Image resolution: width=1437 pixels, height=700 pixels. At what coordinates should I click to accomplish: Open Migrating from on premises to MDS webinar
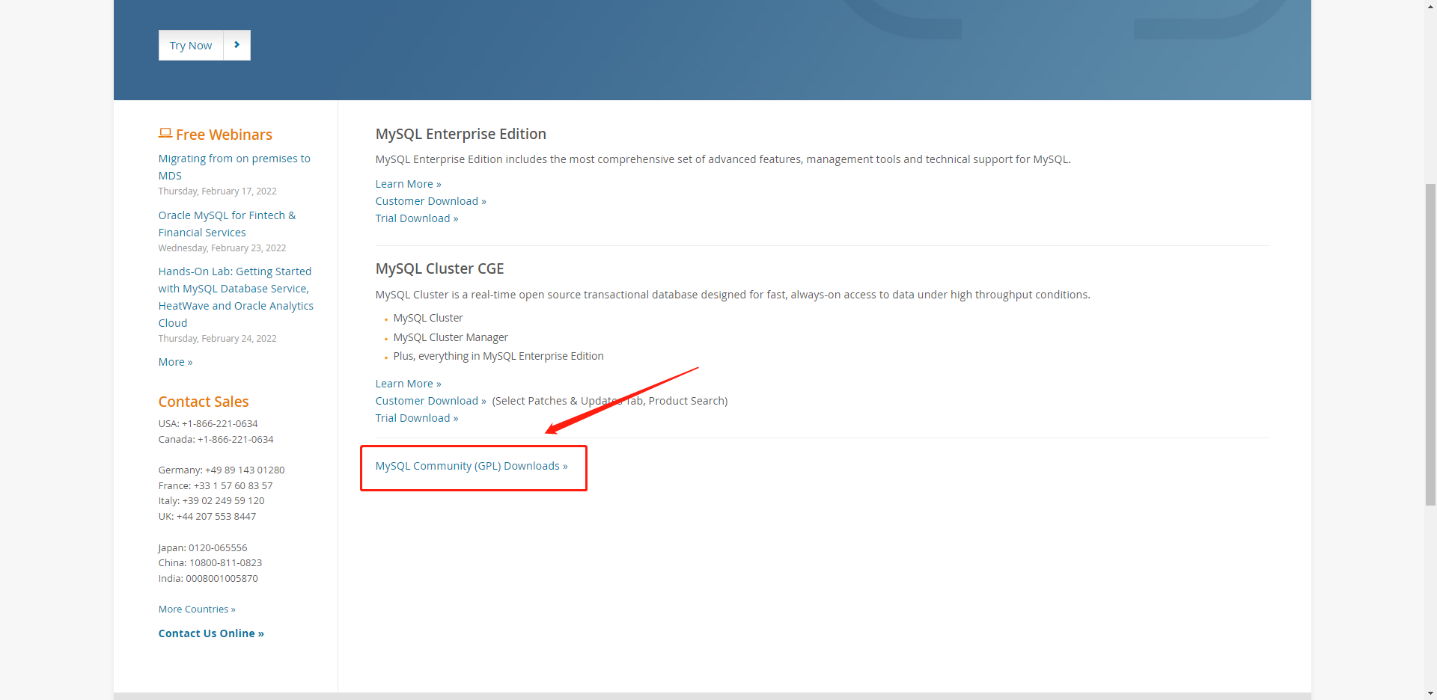(x=234, y=167)
